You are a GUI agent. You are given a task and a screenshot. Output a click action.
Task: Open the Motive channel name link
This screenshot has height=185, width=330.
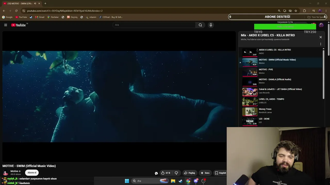(x=14, y=171)
